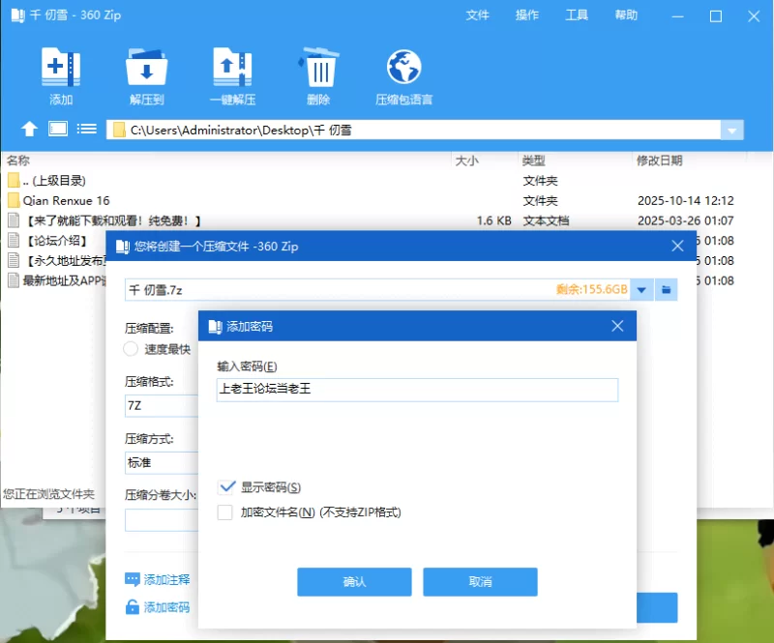Image resolution: width=774 pixels, height=643 pixels.
Task: Click the 取消 button in password dialog
Action: [480, 581]
